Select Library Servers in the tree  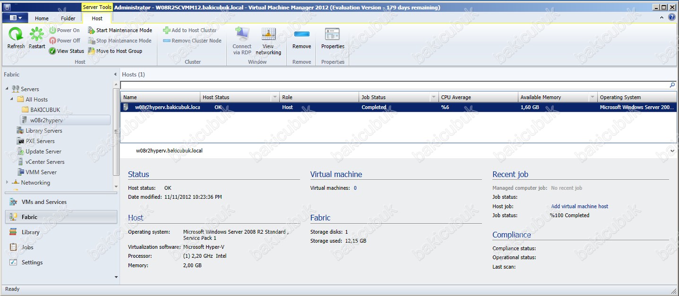39,131
